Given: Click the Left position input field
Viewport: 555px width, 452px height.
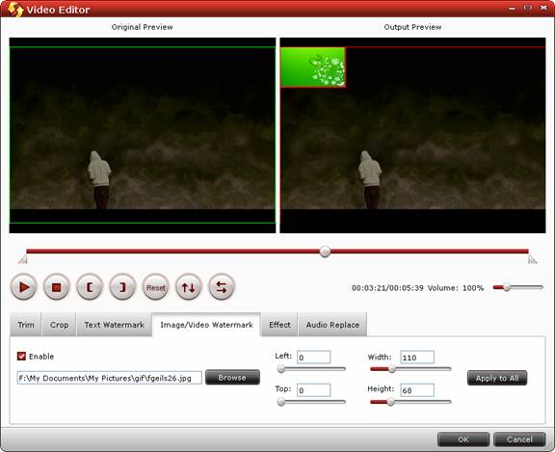Looking at the screenshot, I should pyautogui.click(x=313, y=358).
